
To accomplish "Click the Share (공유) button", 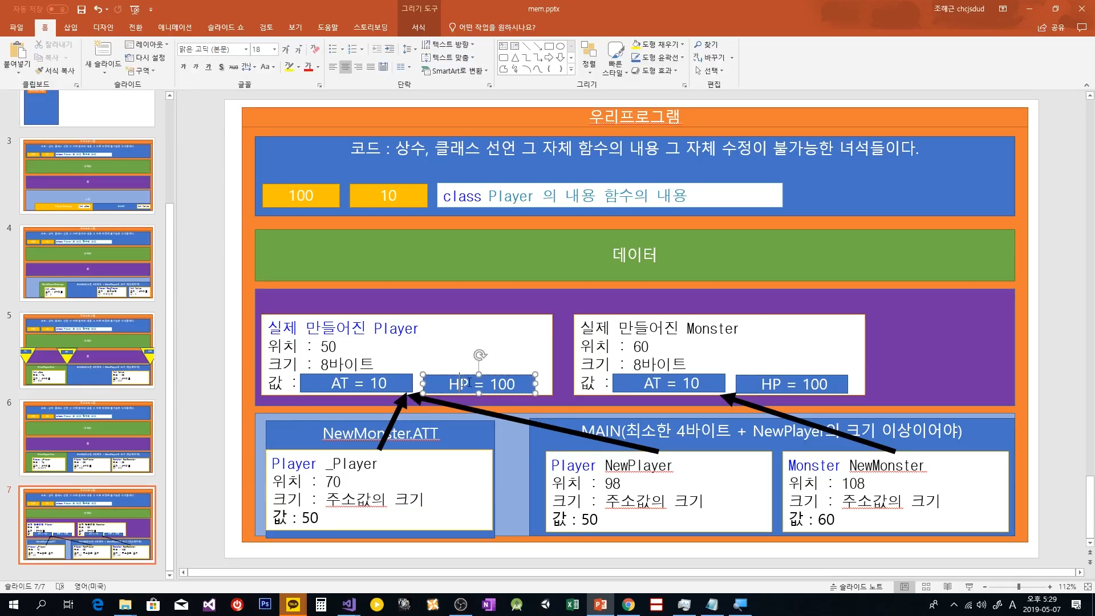I will [1052, 27].
